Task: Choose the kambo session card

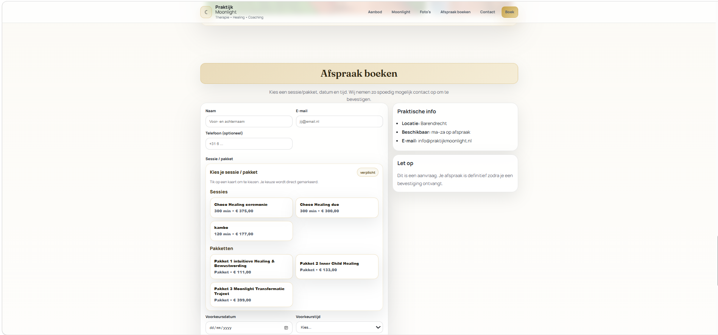Action: coord(251,231)
